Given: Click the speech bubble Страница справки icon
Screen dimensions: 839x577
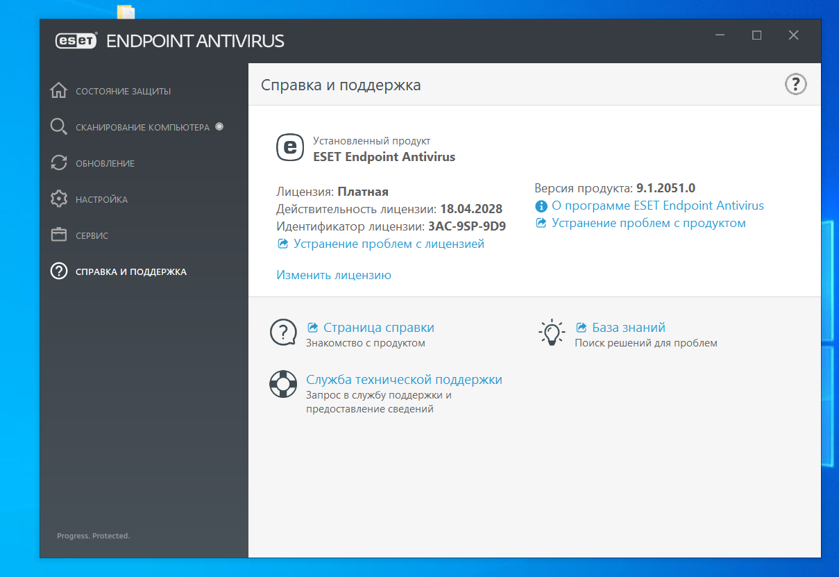Looking at the screenshot, I should point(283,333).
